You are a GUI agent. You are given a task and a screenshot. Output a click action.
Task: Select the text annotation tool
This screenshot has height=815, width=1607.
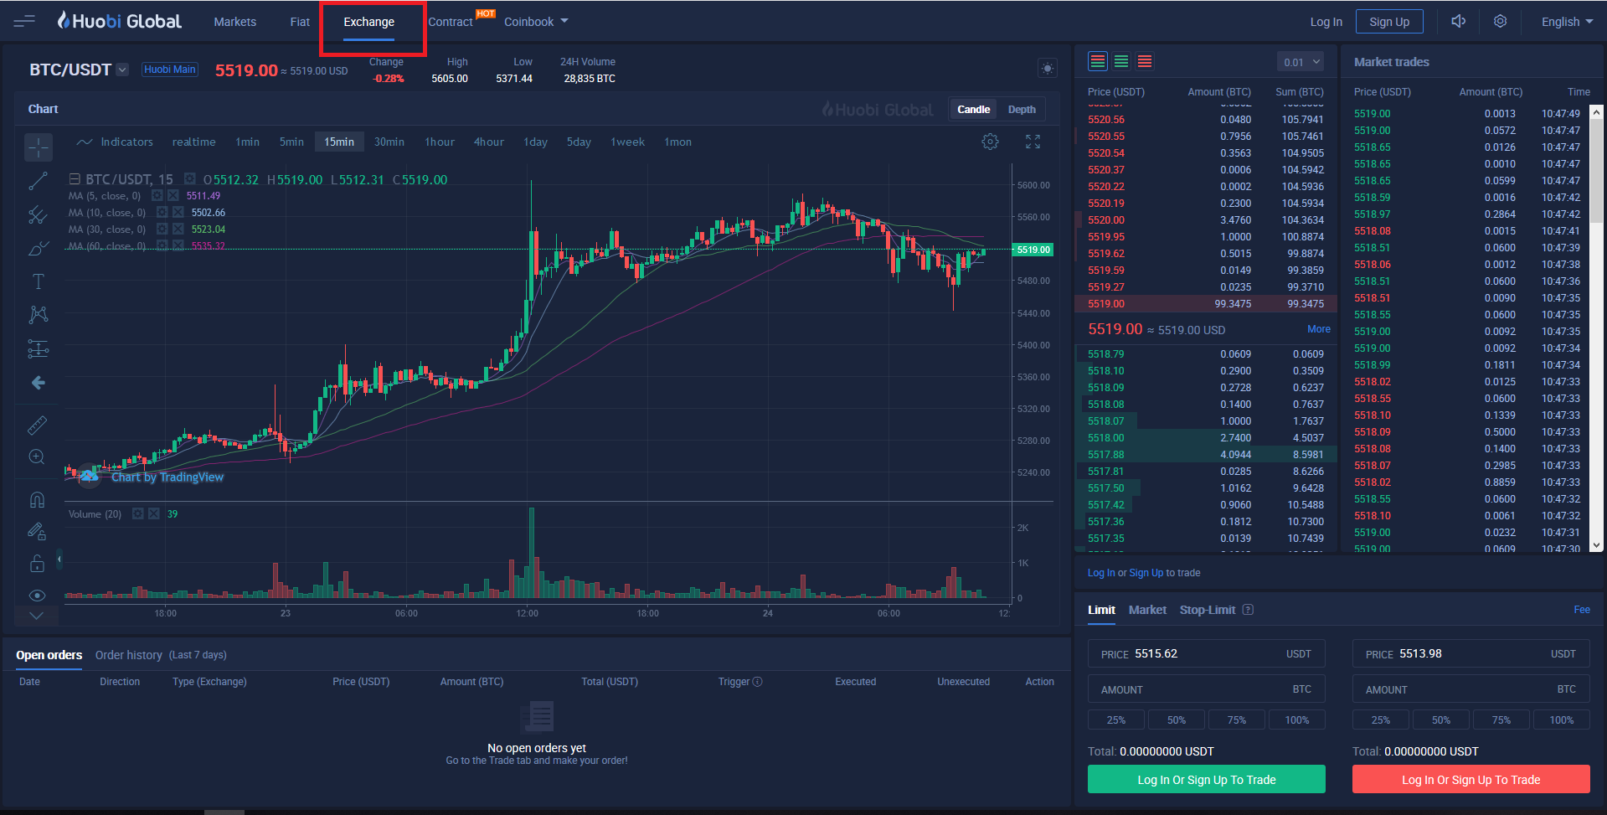click(38, 281)
